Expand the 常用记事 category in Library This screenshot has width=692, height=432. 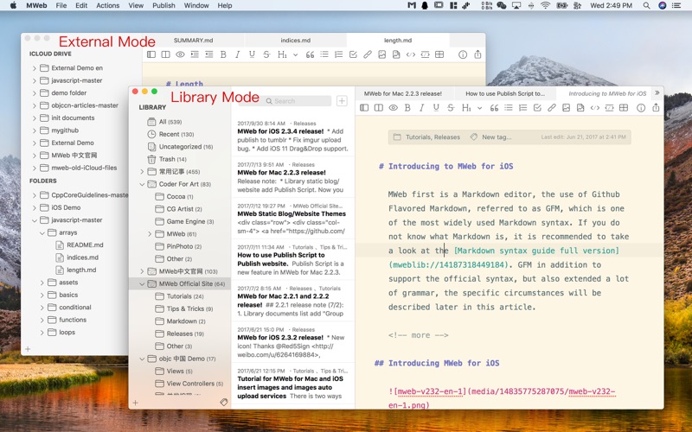[142, 172]
